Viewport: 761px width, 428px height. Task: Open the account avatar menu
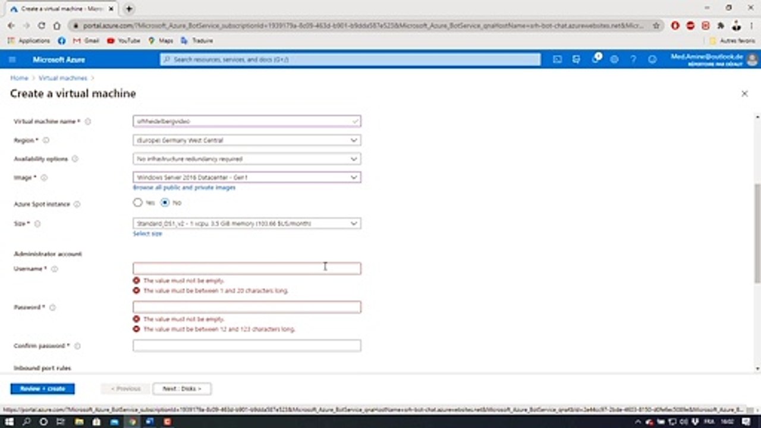pyautogui.click(x=752, y=59)
